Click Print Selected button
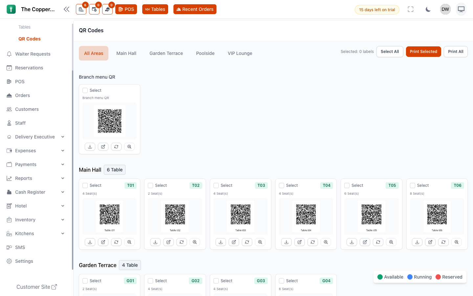Viewport: 473px width, 296px height. pyautogui.click(x=423, y=52)
